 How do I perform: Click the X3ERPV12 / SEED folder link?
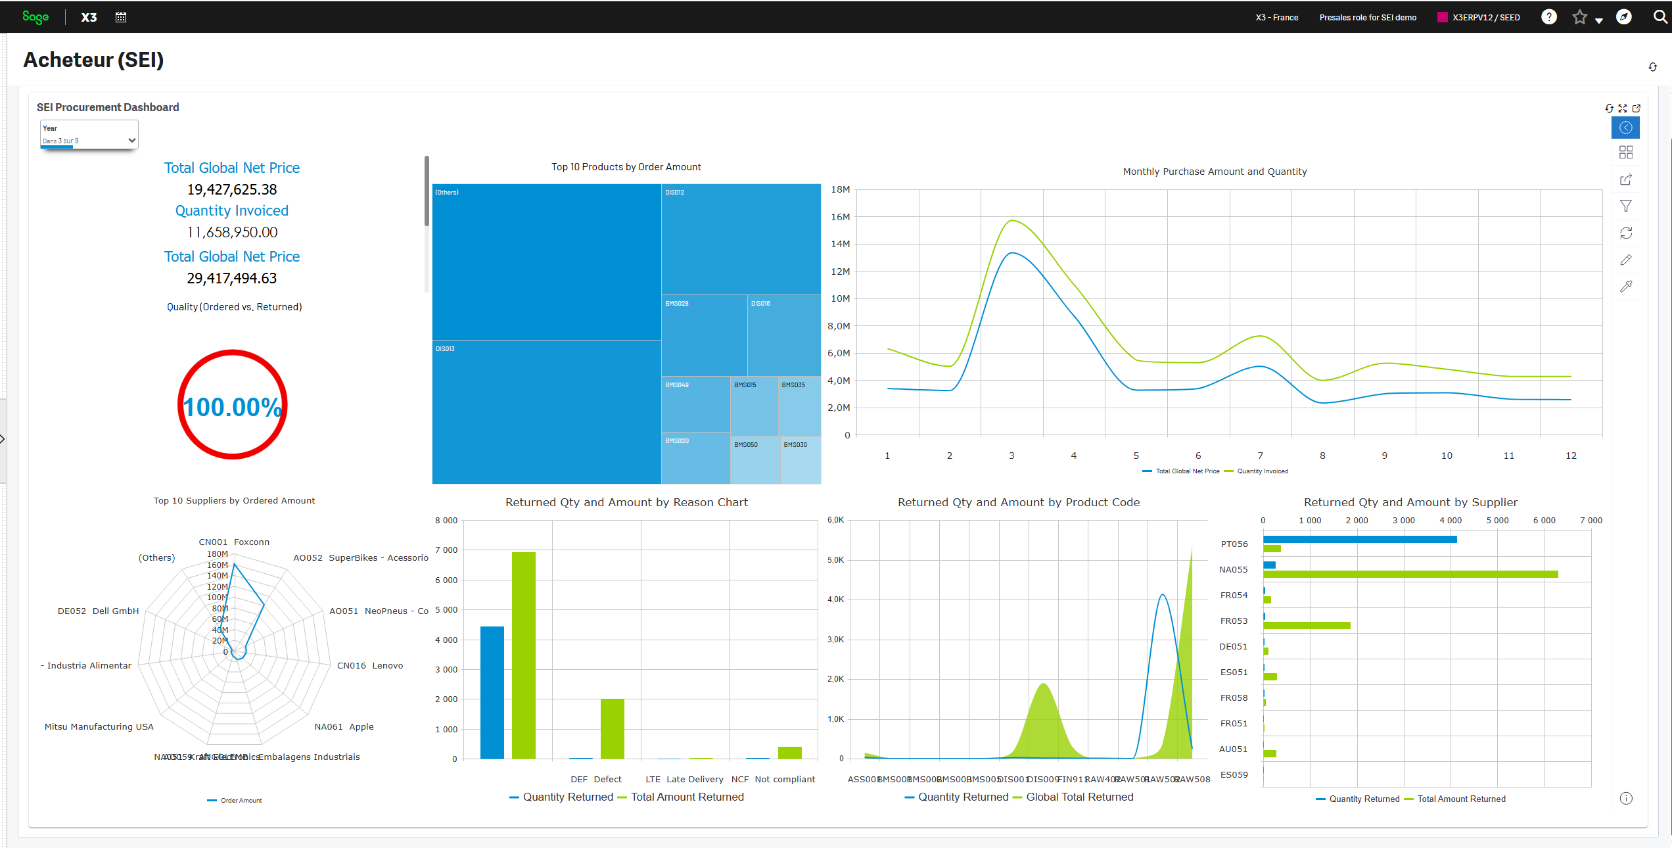click(1485, 18)
